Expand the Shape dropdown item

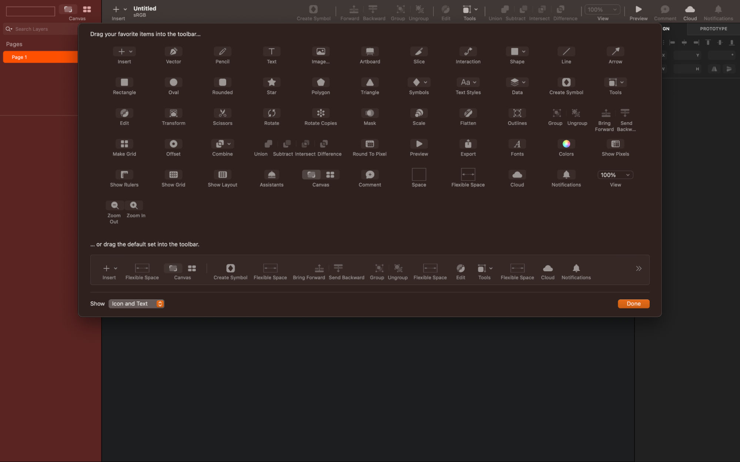517,51
